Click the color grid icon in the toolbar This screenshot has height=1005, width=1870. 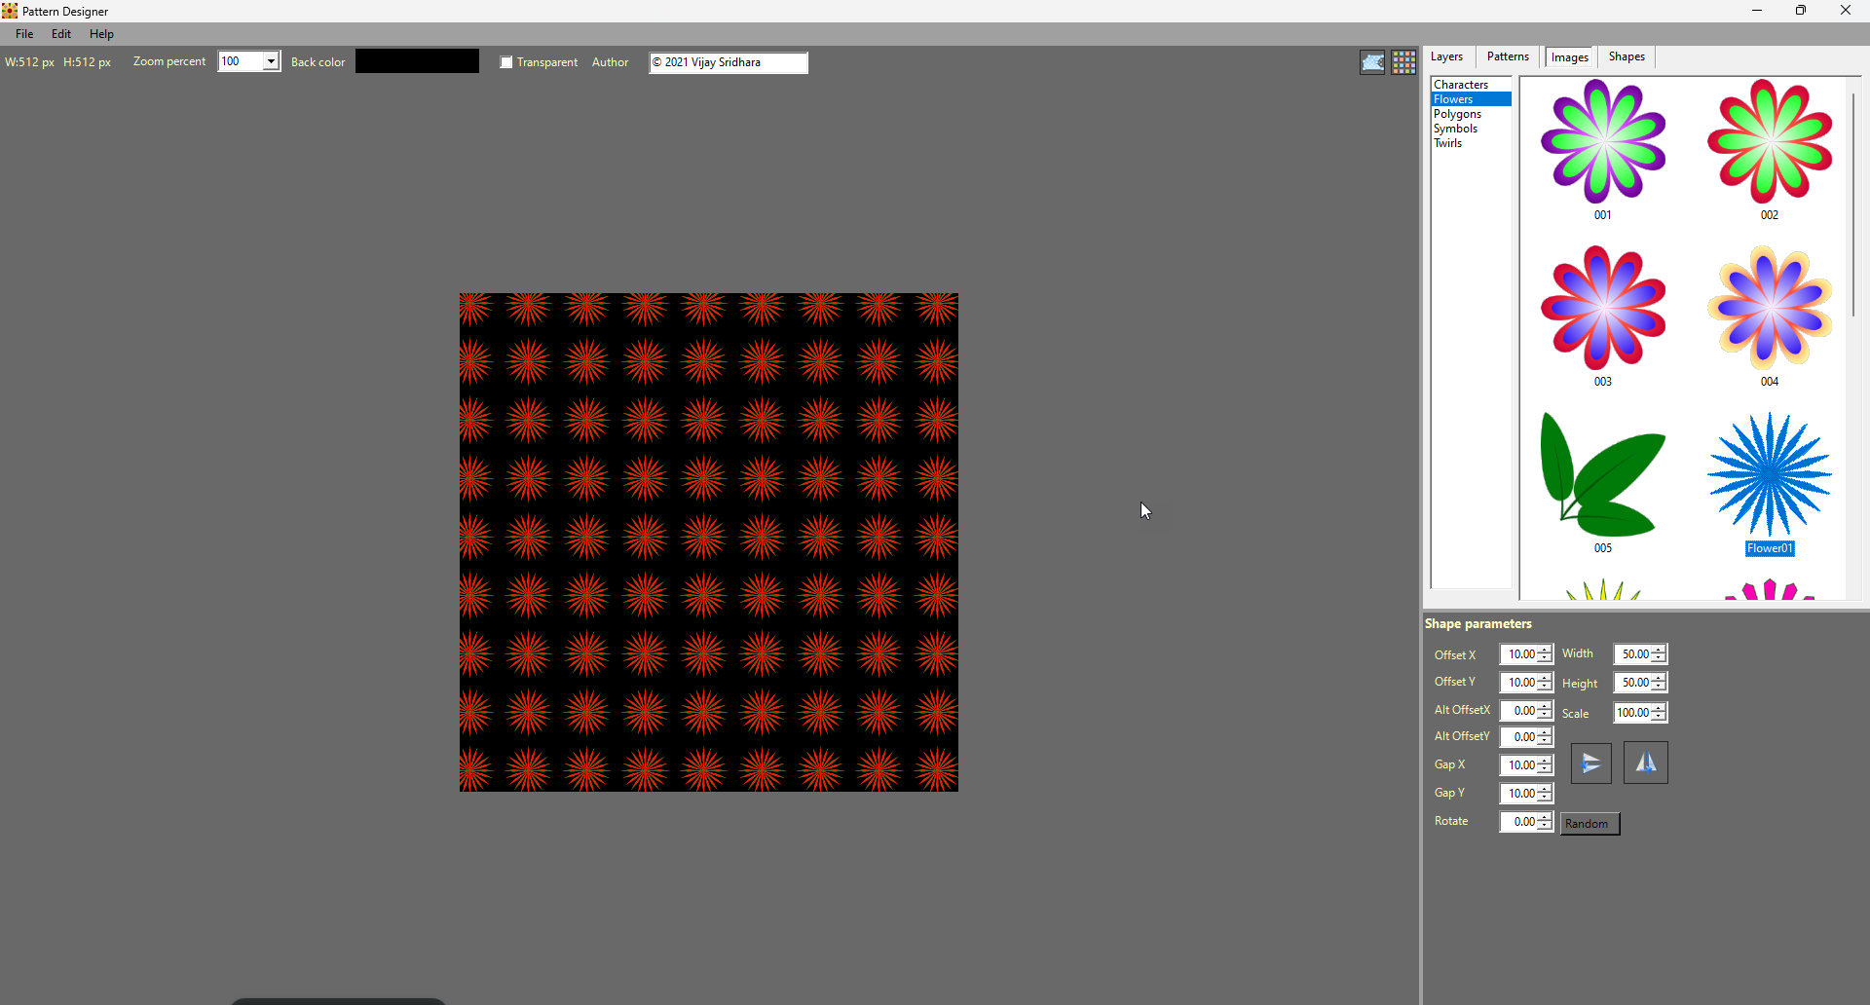pos(1404,61)
